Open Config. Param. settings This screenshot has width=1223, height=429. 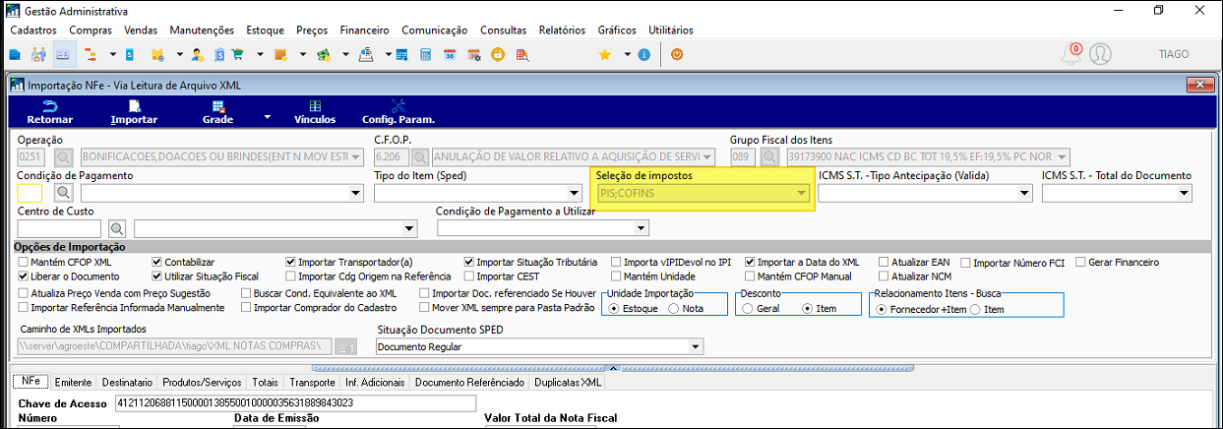click(398, 111)
